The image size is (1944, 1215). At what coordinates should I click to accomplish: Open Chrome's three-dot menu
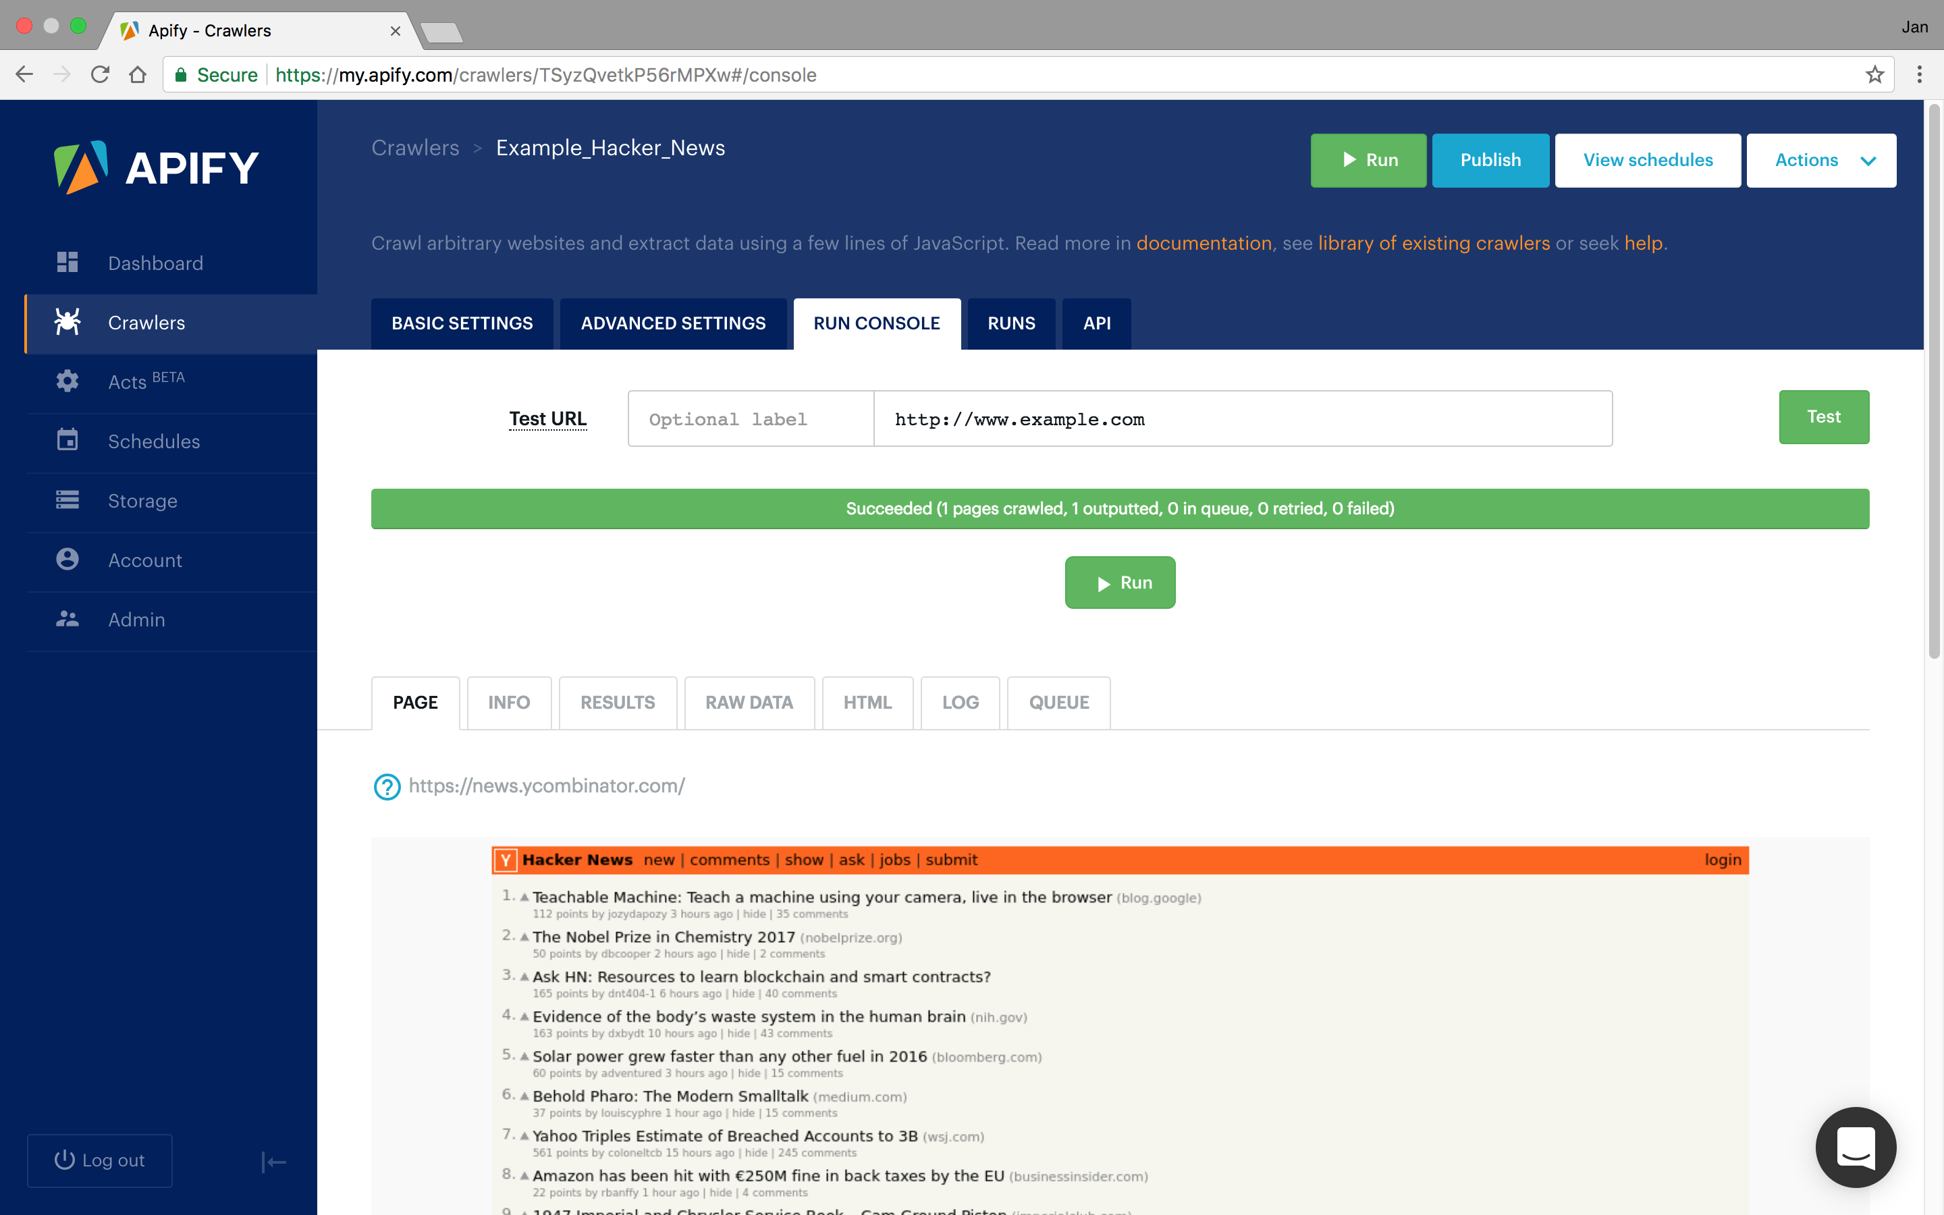1919,75
